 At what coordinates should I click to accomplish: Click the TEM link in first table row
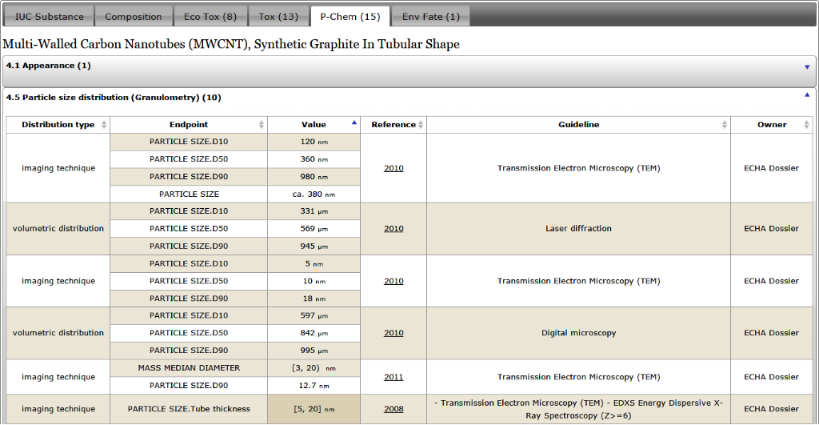pyautogui.click(x=649, y=169)
